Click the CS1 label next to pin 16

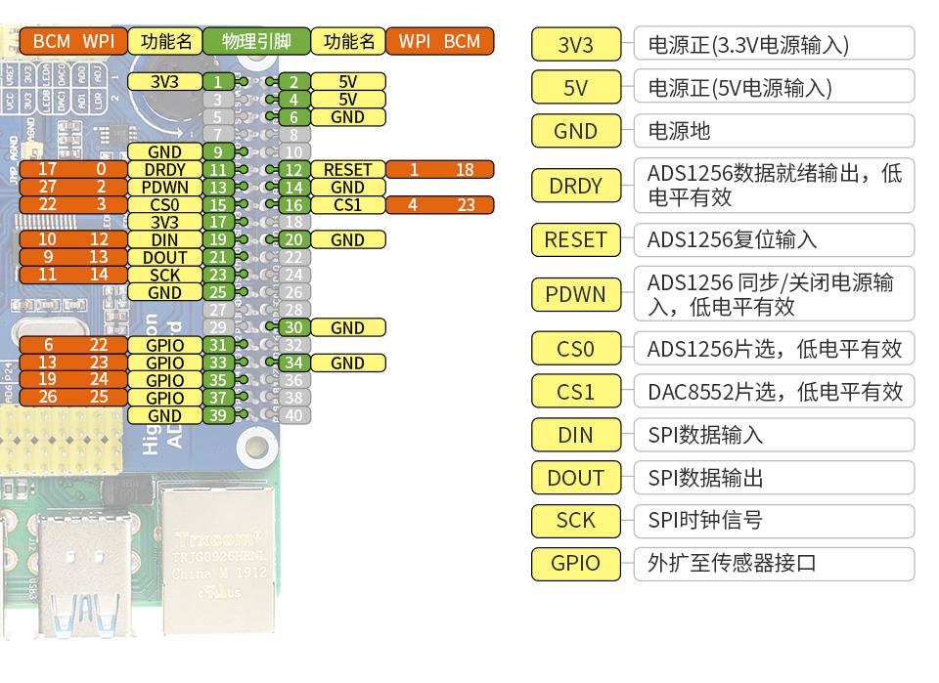[347, 205]
